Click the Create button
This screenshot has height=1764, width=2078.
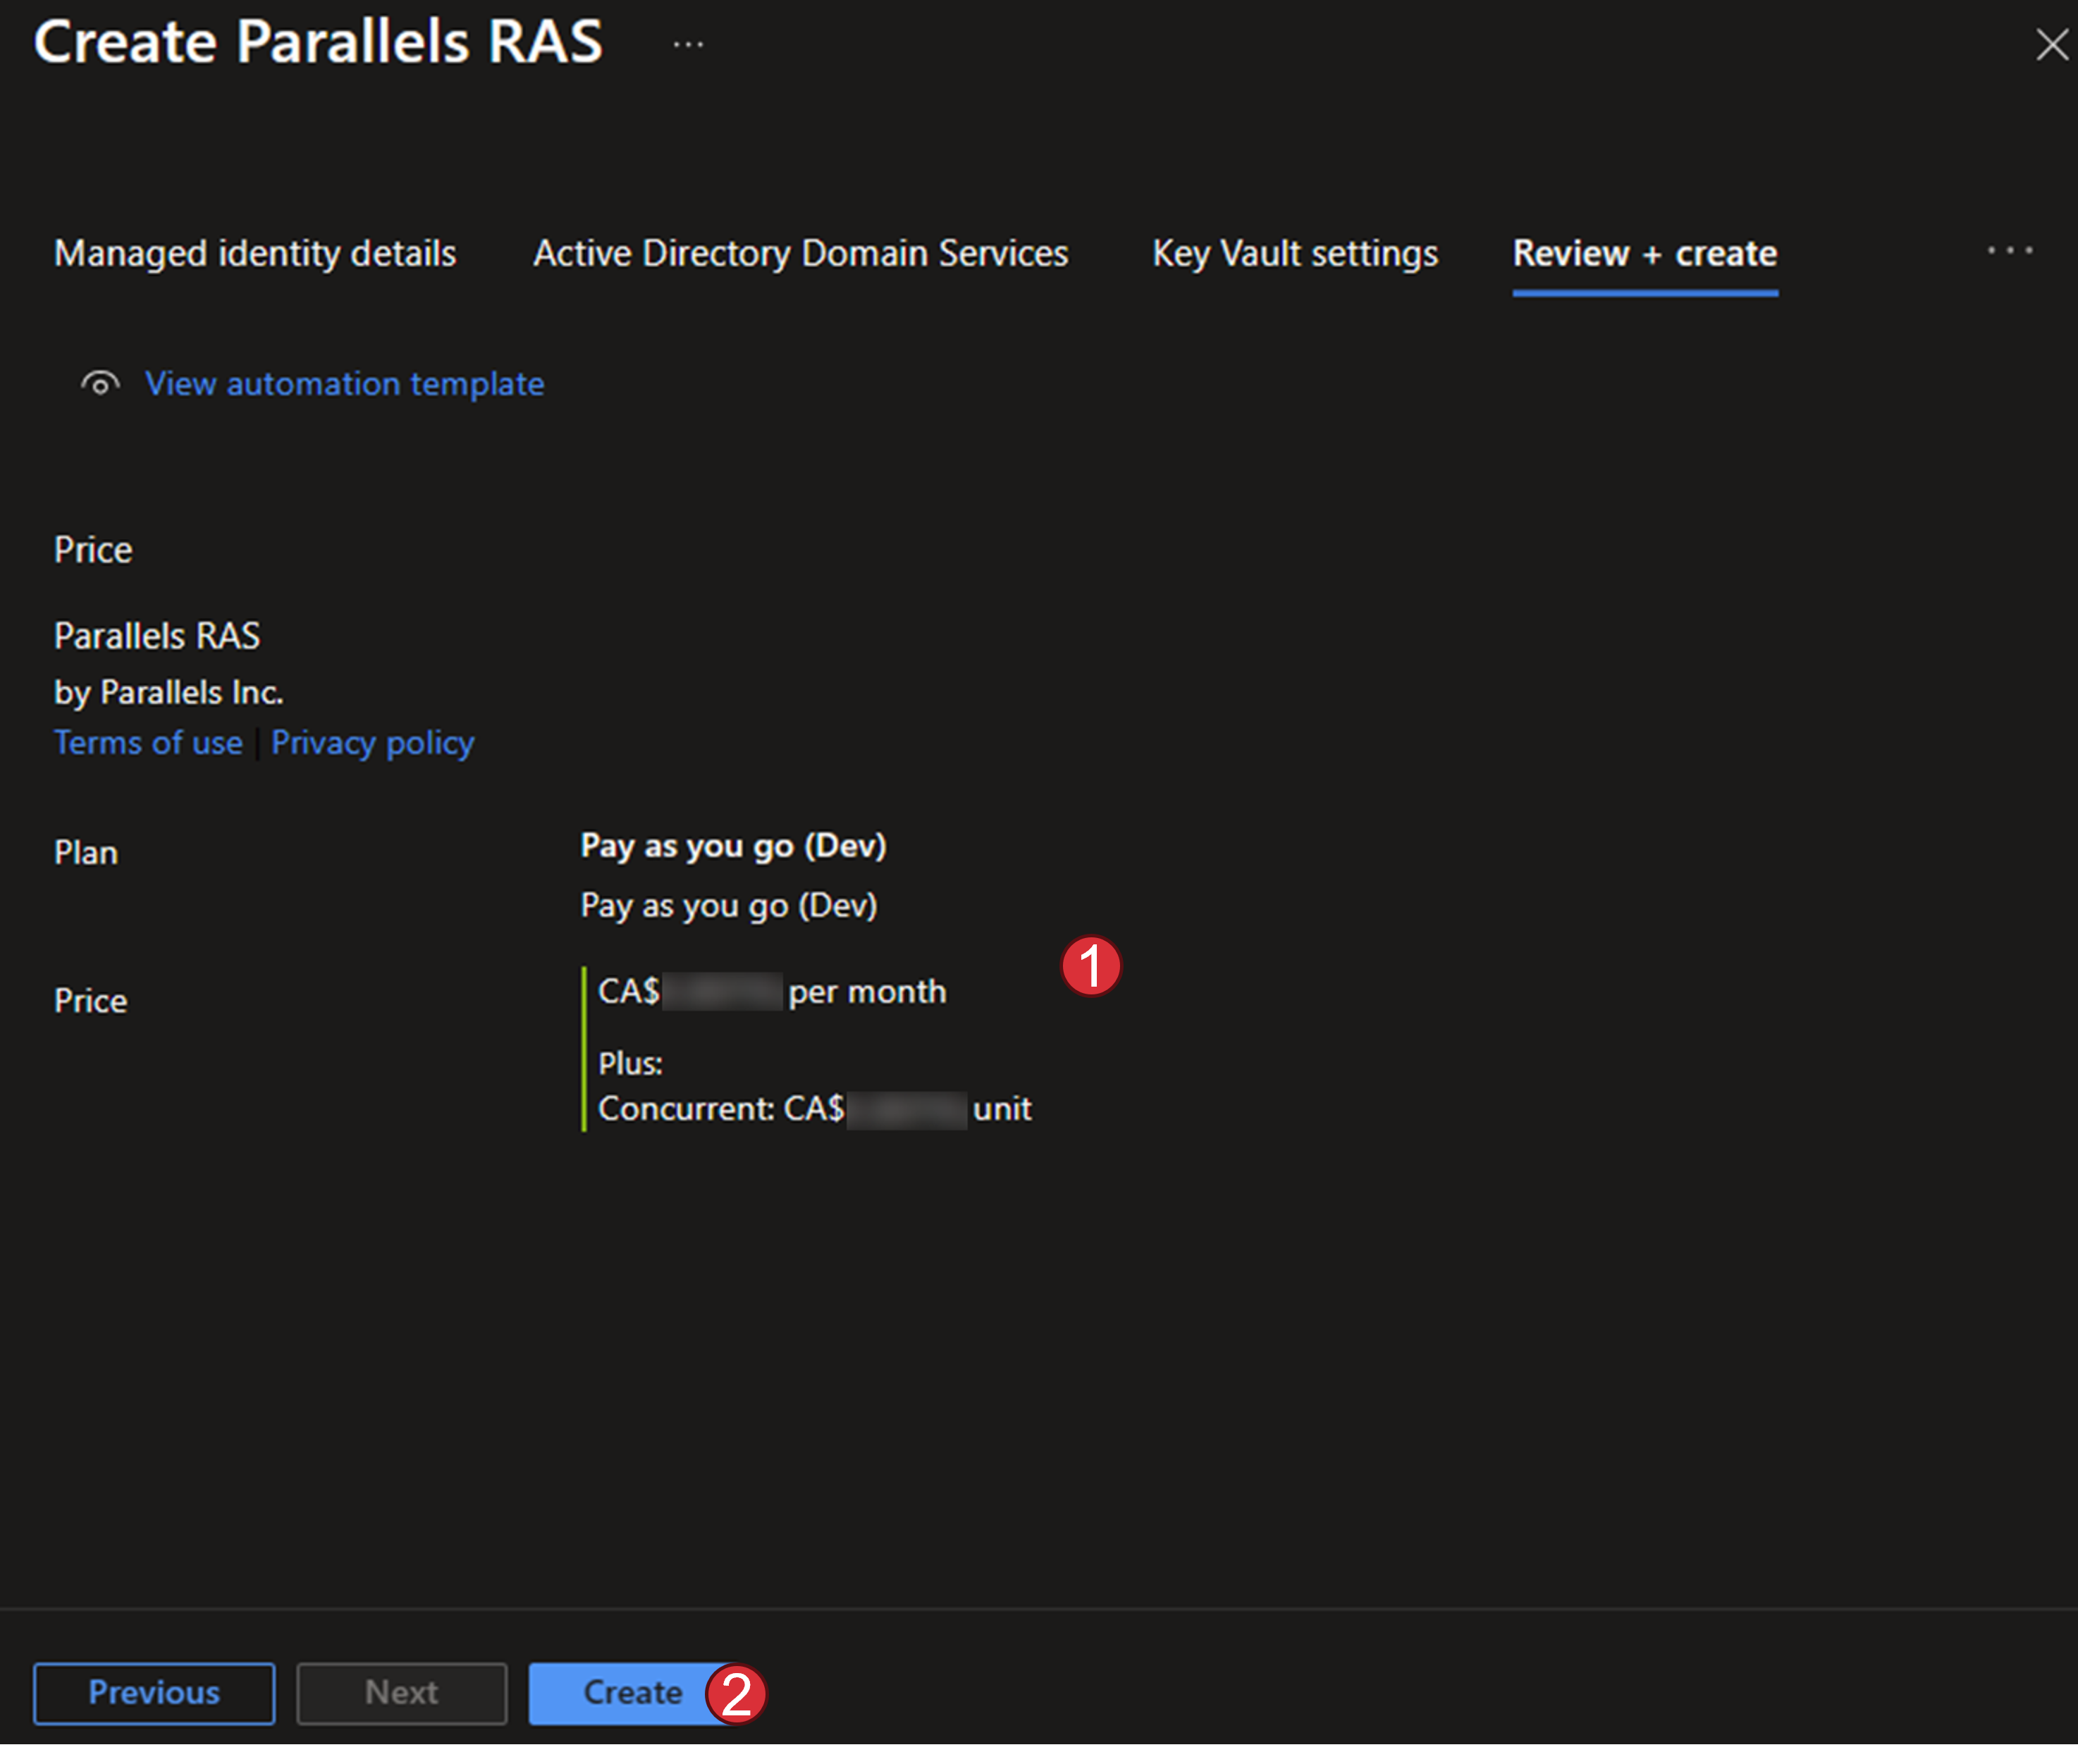tap(620, 1692)
